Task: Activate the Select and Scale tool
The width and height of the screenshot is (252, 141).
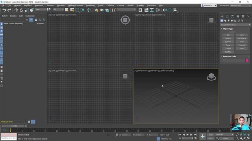Action: 26,10
